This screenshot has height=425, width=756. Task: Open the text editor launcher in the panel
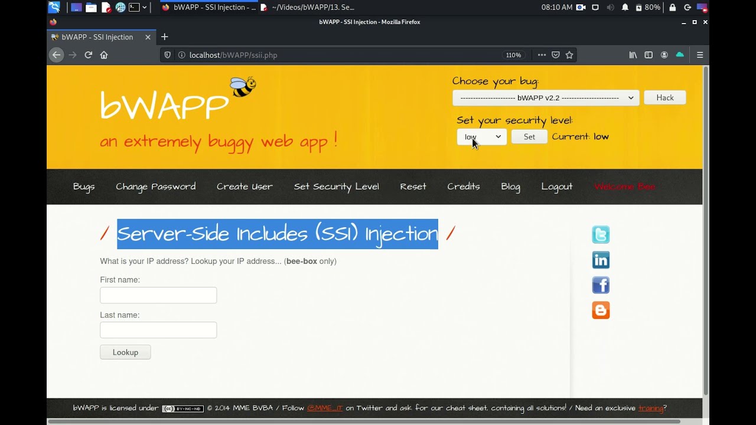point(106,7)
